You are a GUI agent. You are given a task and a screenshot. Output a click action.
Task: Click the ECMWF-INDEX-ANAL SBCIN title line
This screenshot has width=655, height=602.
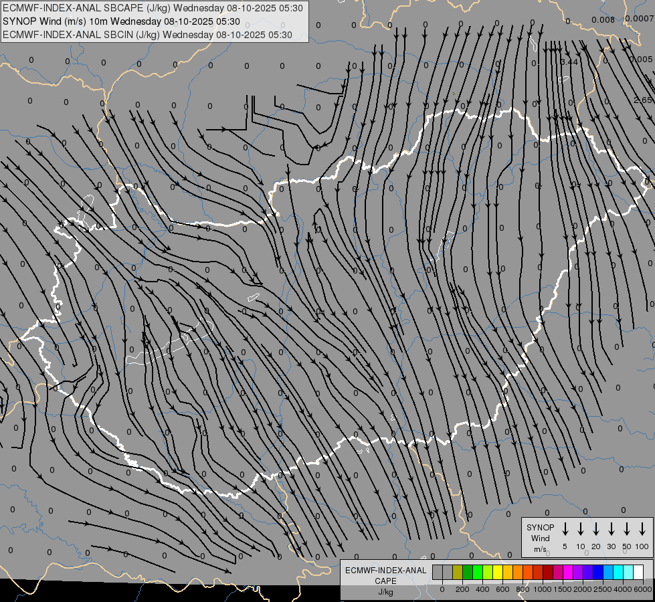(148, 35)
